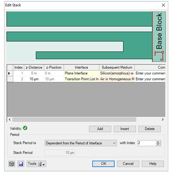
Task: Close the Edit Stack dialog
Action: click(163, 5)
